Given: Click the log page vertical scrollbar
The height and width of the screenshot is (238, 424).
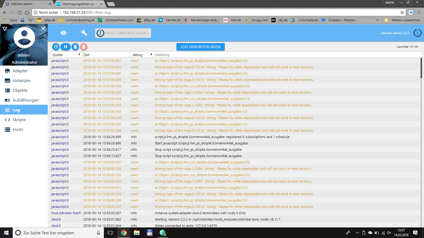Looking at the screenshot, I should click(x=421, y=68).
